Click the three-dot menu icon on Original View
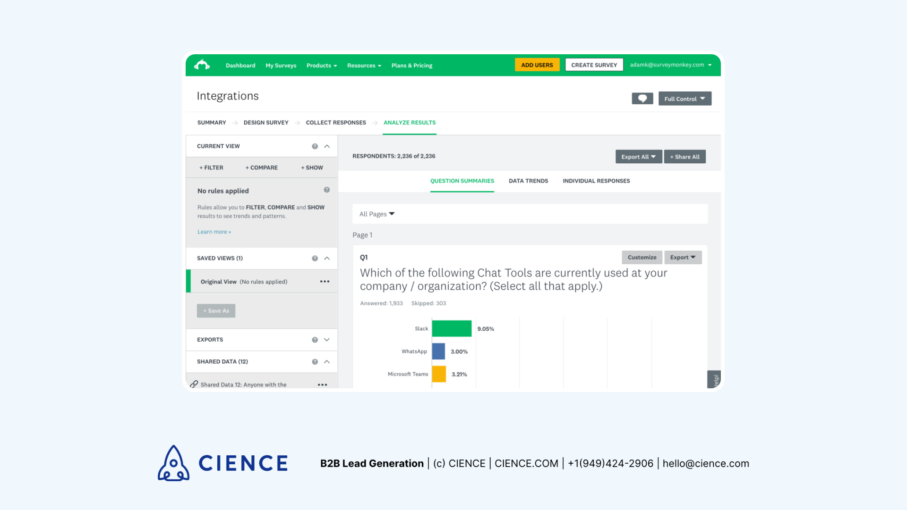Image resolution: width=907 pixels, height=510 pixels. [x=324, y=281]
